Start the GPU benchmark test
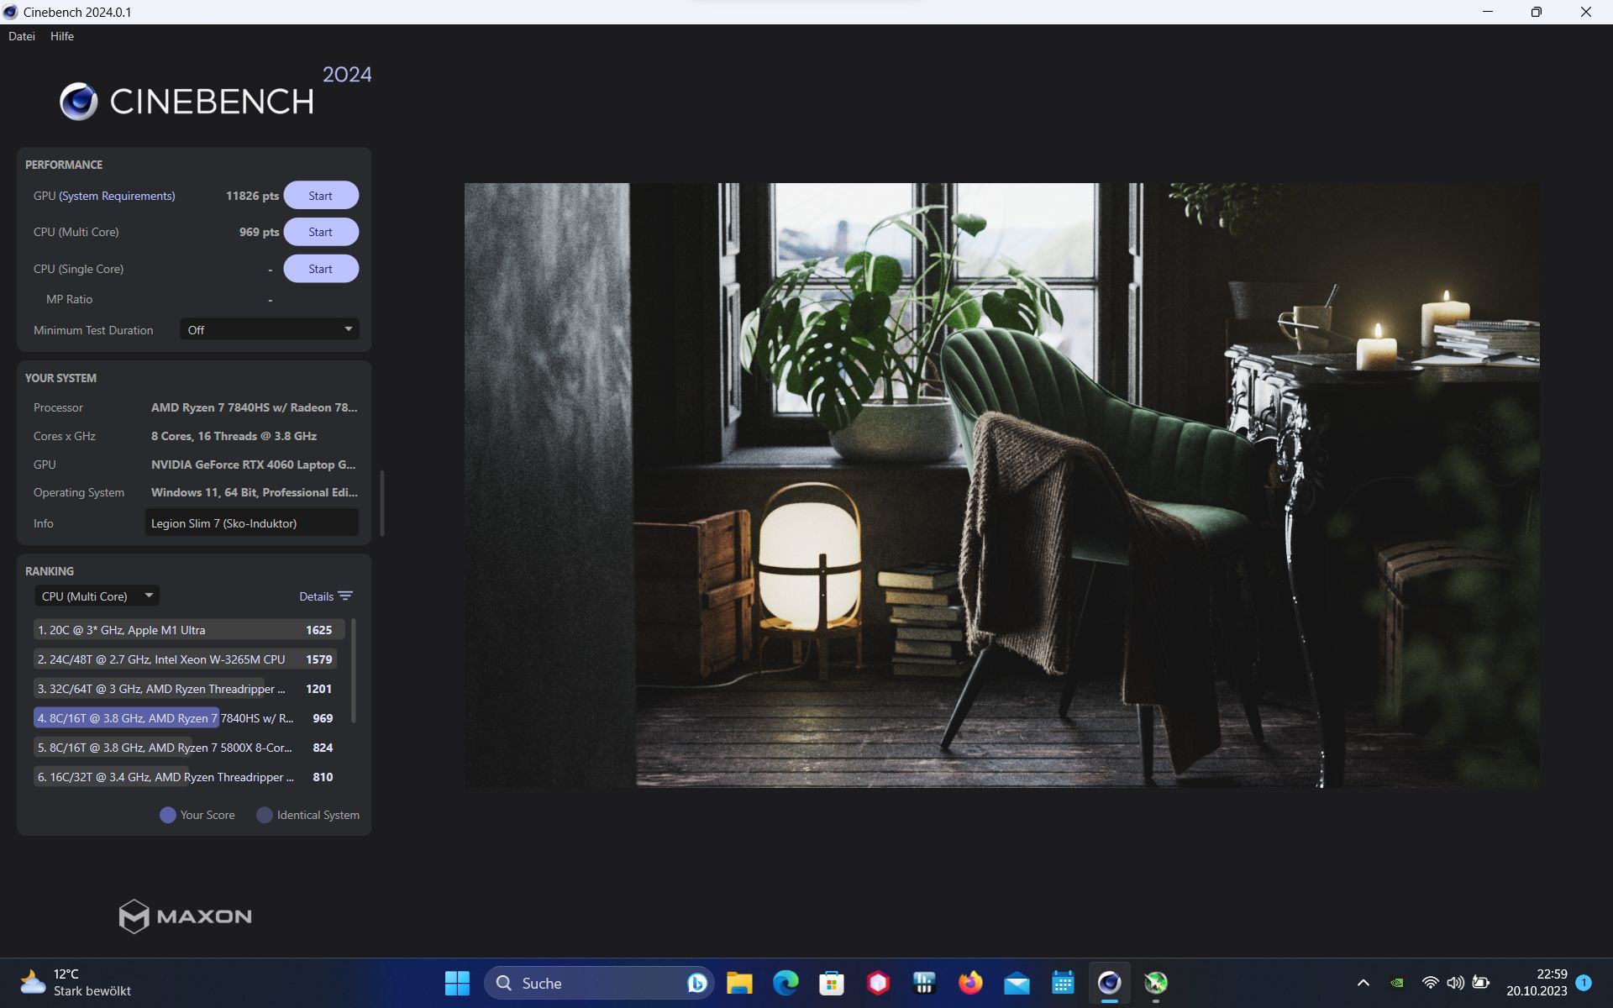 coord(320,196)
